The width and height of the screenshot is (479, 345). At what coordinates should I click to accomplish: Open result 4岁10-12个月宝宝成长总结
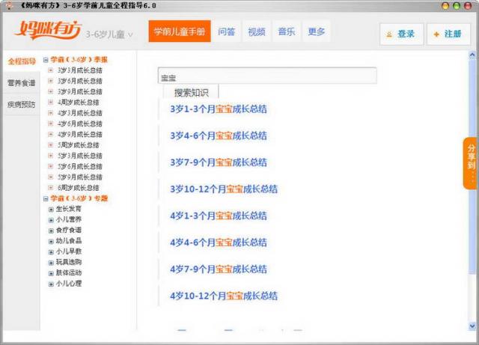pyautogui.click(x=224, y=296)
